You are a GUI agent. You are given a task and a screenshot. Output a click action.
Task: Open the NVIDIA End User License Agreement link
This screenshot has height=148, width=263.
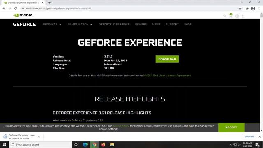click(x=167, y=76)
